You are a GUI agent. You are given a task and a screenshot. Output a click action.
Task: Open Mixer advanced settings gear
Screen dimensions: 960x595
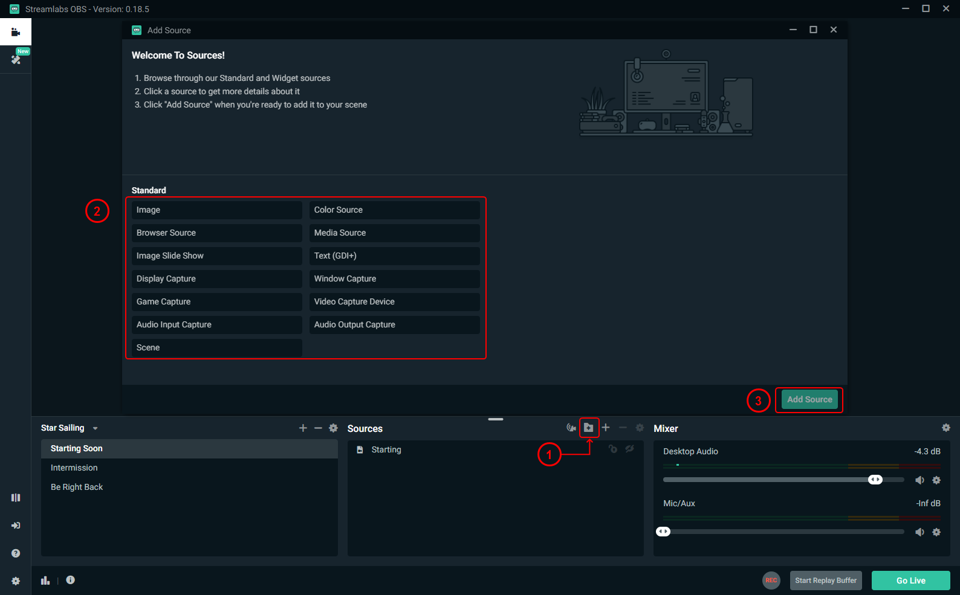click(x=946, y=428)
